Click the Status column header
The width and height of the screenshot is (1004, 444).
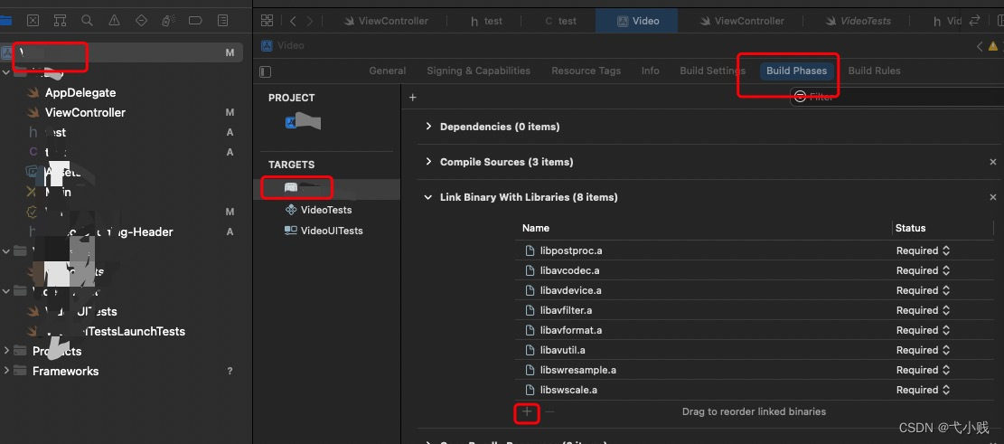click(x=910, y=228)
